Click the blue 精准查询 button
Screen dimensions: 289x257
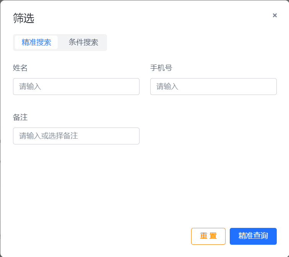[253, 236]
